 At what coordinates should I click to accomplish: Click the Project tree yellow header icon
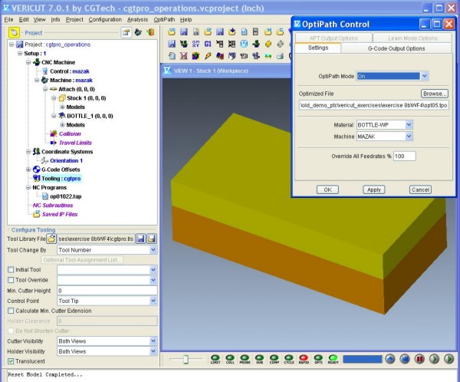tap(14, 32)
